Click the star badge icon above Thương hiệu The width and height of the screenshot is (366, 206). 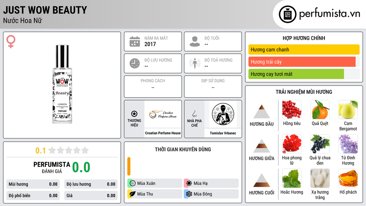(134, 114)
